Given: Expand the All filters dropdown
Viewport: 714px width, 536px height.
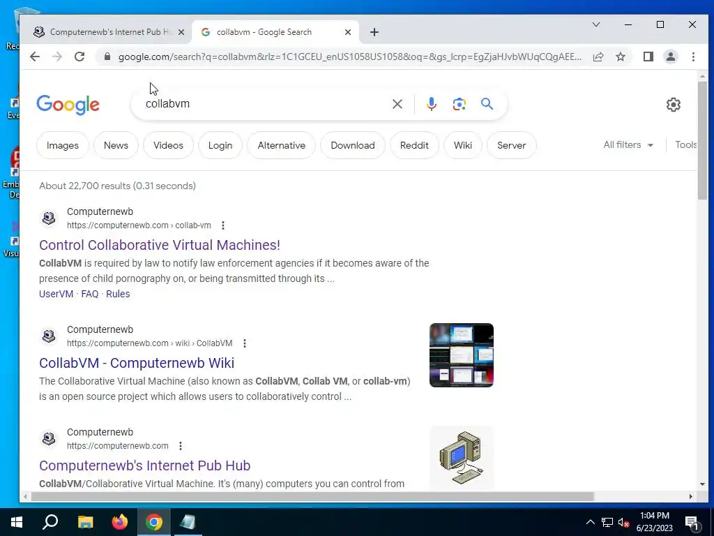Looking at the screenshot, I should pyautogui.click(x=628, y=145).
